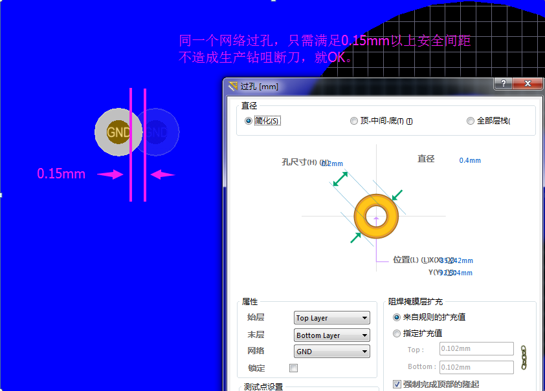
Task: Enable the 锁定 checkbox
Action: [294, 368]
